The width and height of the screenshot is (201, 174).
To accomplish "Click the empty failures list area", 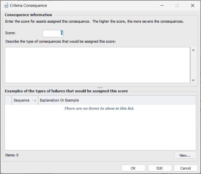I will click(x=100, y=129).
